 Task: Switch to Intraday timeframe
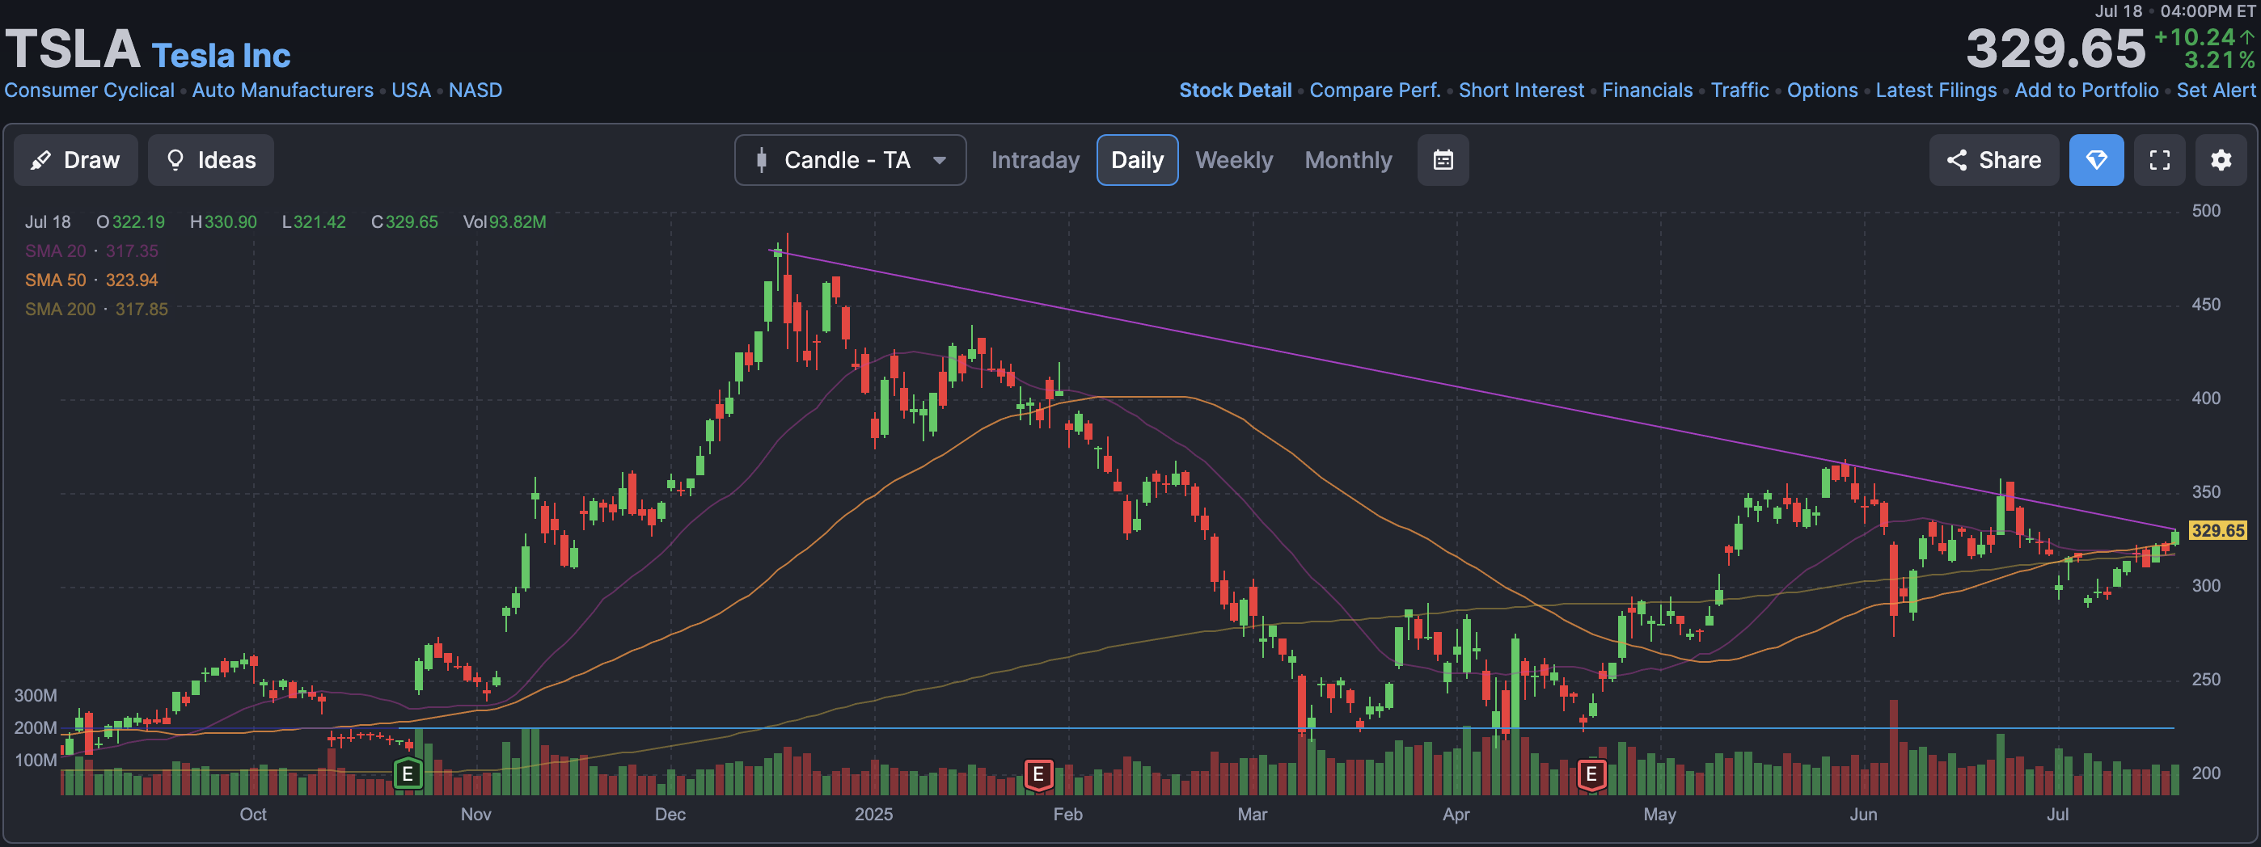click(1035, 159)
